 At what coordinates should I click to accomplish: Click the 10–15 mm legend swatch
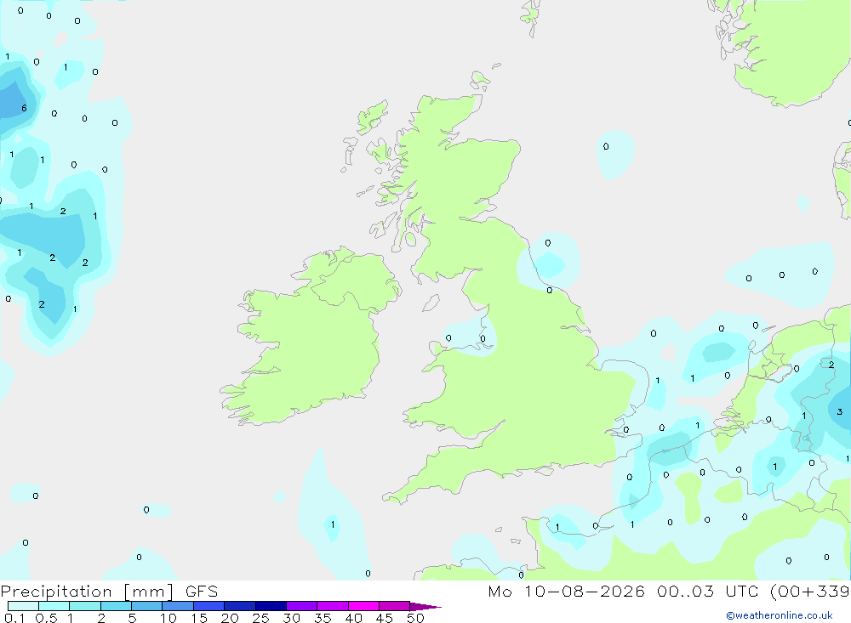pos(178,606)
